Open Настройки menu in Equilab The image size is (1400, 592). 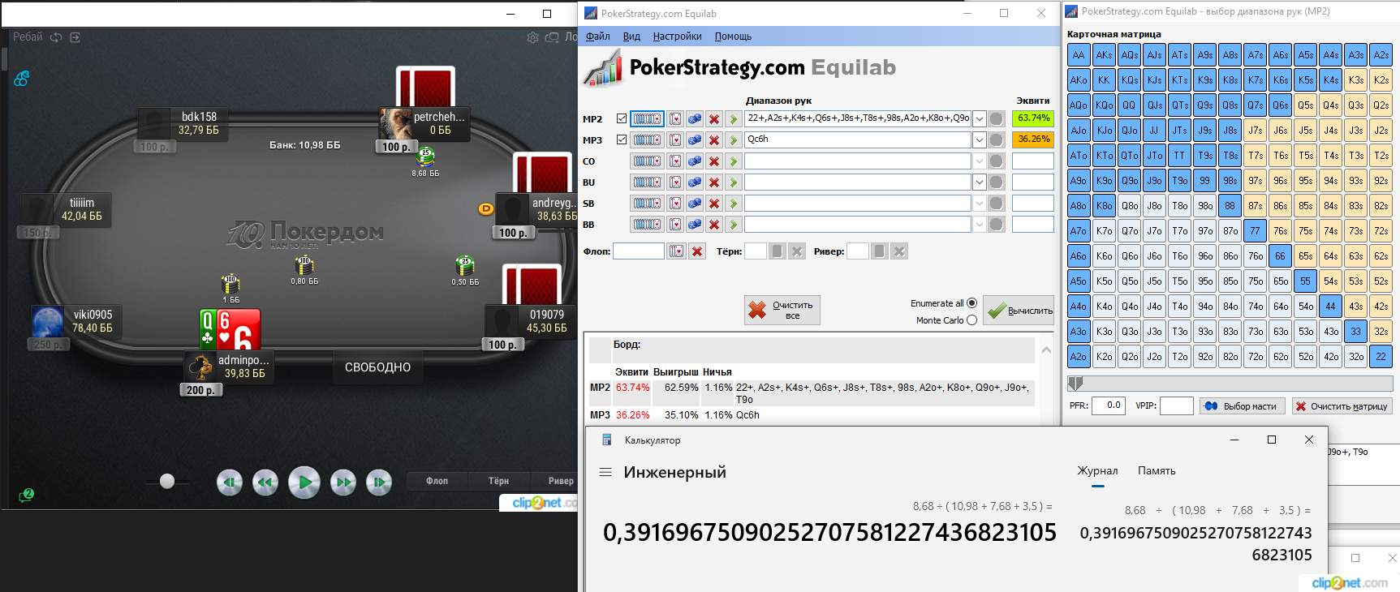click(677, 36)
